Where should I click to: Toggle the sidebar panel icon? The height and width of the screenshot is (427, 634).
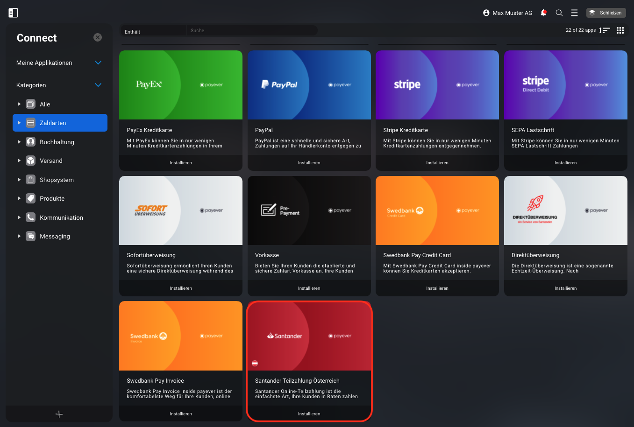[13, 13]
